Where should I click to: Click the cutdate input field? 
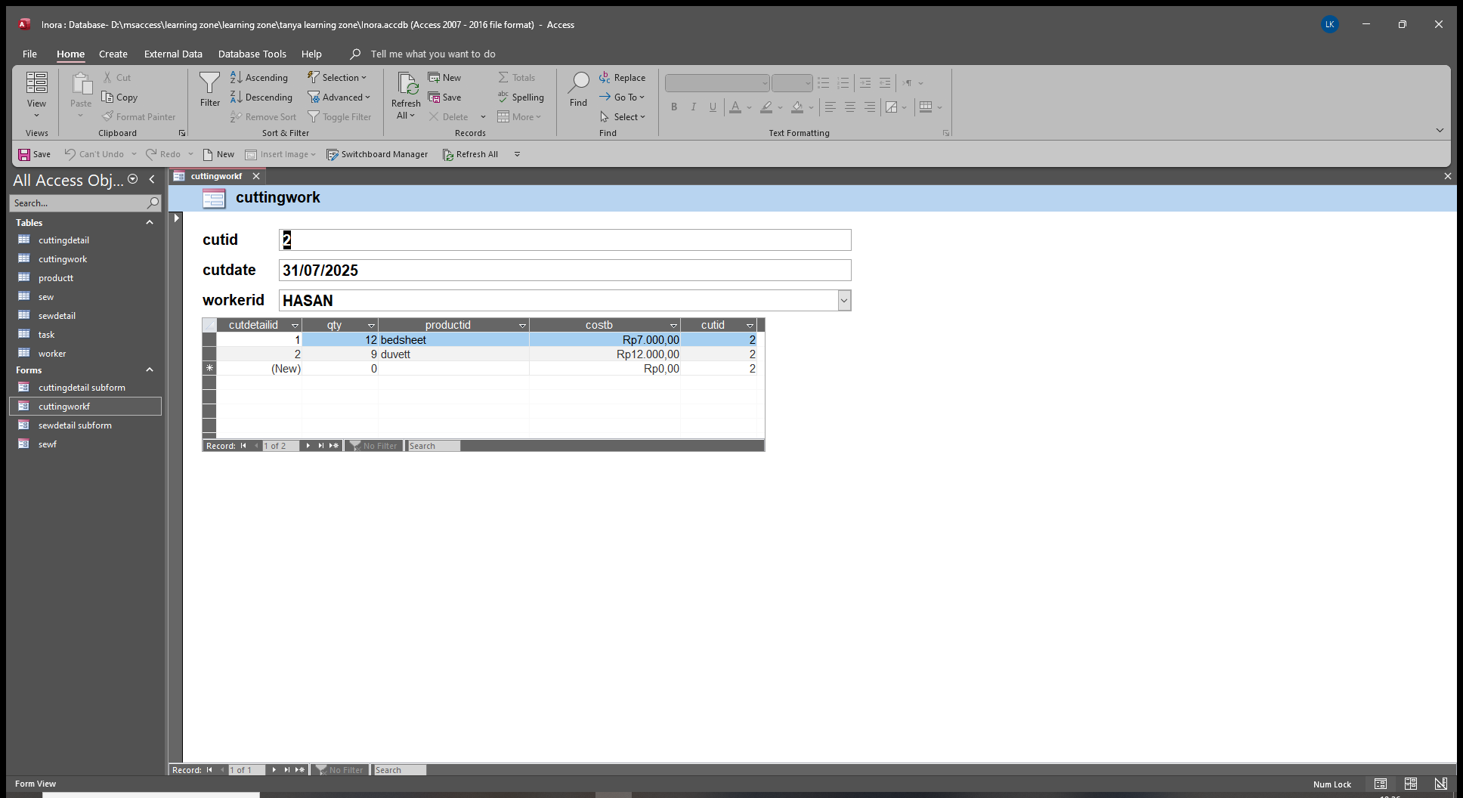pyautogui.click(x=564, y=271)
